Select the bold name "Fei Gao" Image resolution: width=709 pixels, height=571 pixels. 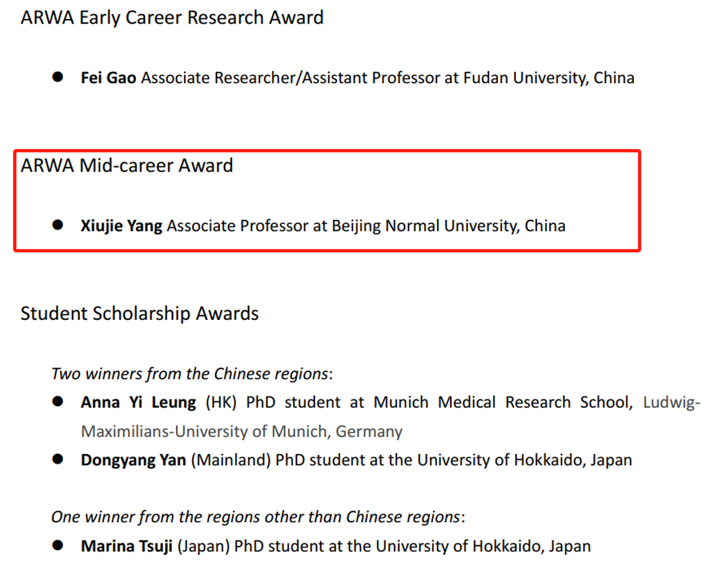pyautogui.click(x=108, y=78)
